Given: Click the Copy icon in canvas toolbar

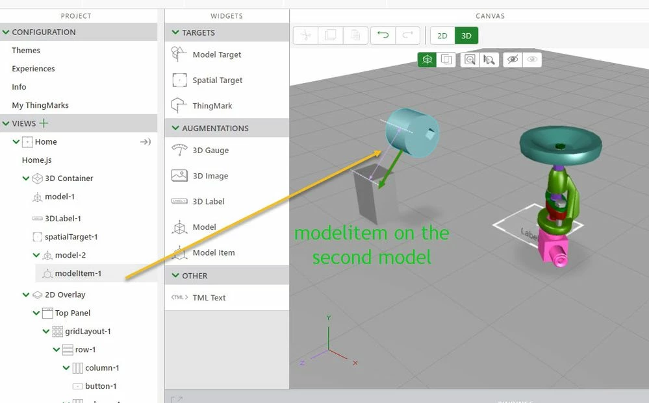Looking at the screenshot, I should 330,36.
